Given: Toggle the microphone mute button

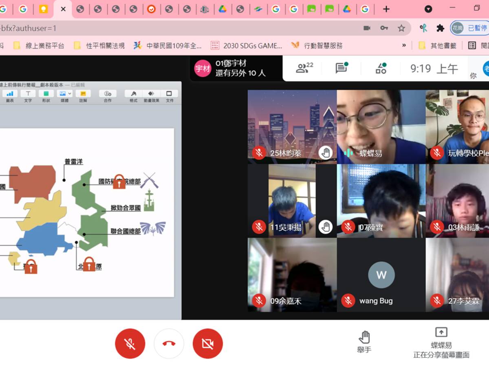Looking at the screenshot, I should click(x=130, y=344).
